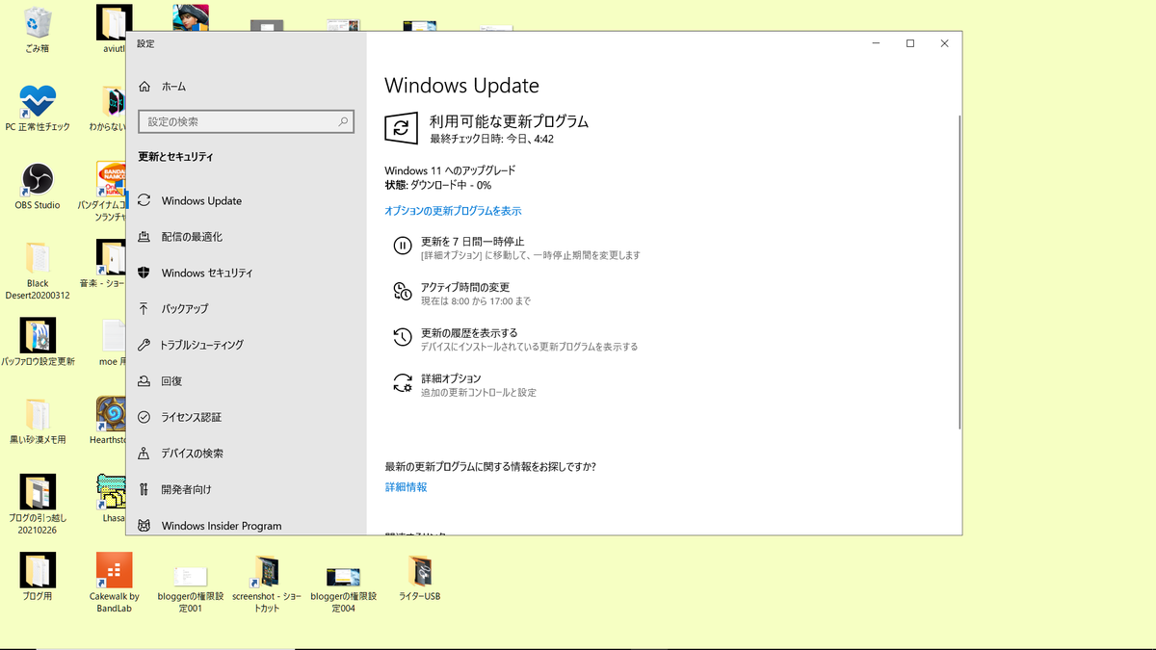Open 開発者向け settings page

(247, 489)
